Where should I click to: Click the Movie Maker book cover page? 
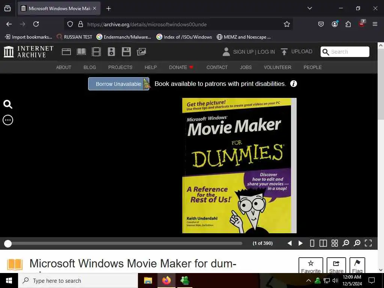(x=239, y=165)
